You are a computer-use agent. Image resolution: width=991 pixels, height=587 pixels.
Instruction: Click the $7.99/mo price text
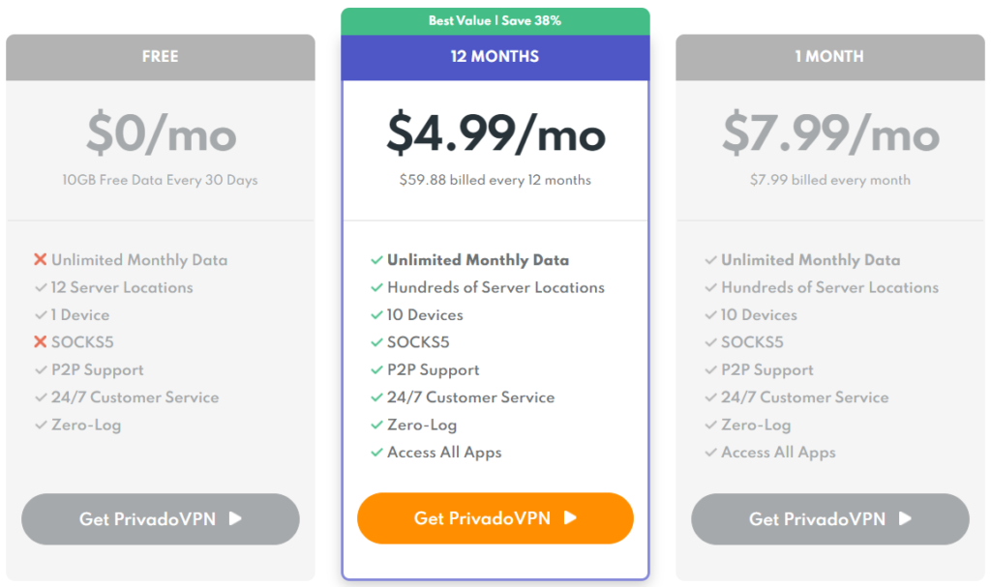[830, 133]
